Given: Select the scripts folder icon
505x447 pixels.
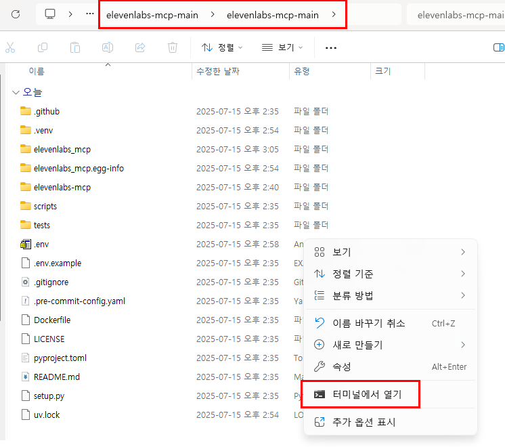Looking at the screenshot, I should pyautogui.click(x=26, y=207).
